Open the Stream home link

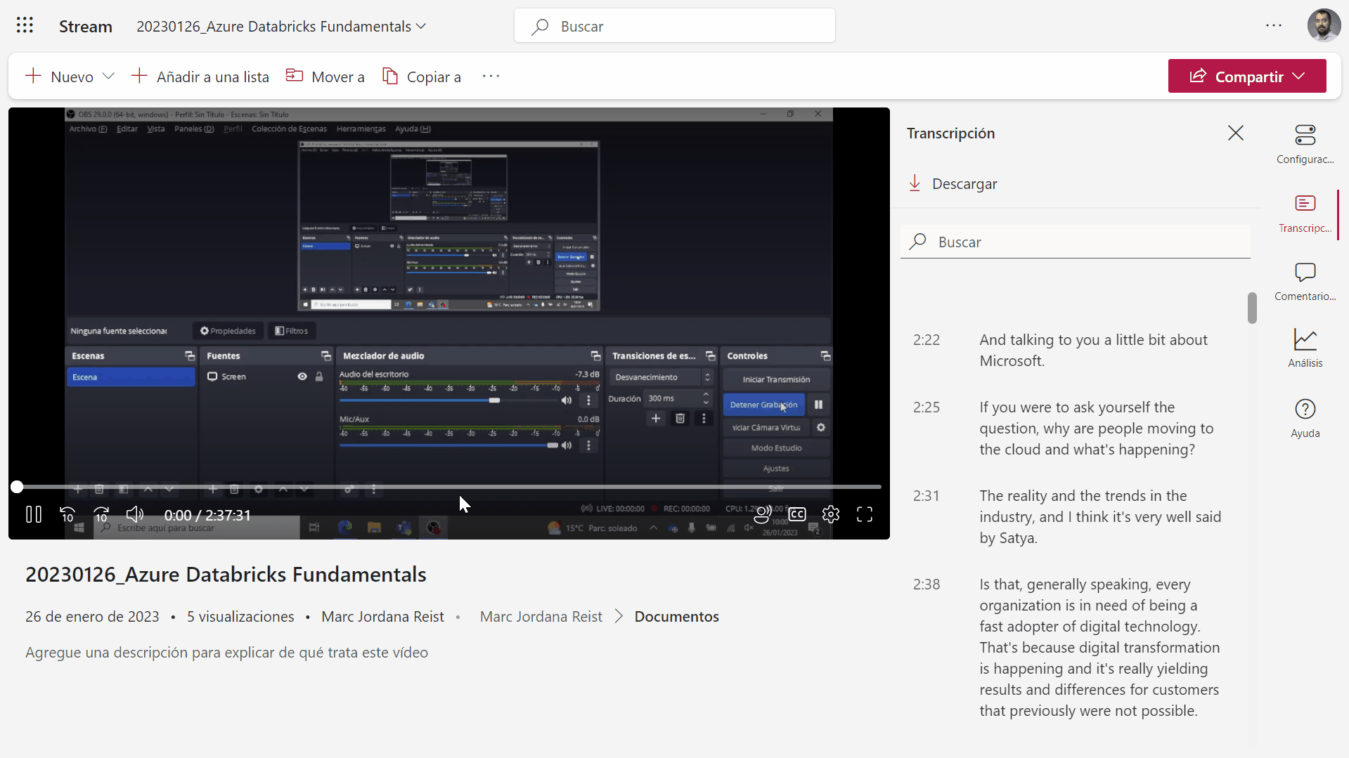tap(86, 26)
